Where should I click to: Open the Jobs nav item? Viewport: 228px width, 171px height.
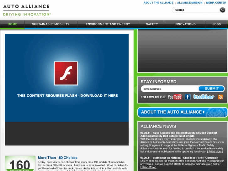pyautogui.click(x=216, y=24)
